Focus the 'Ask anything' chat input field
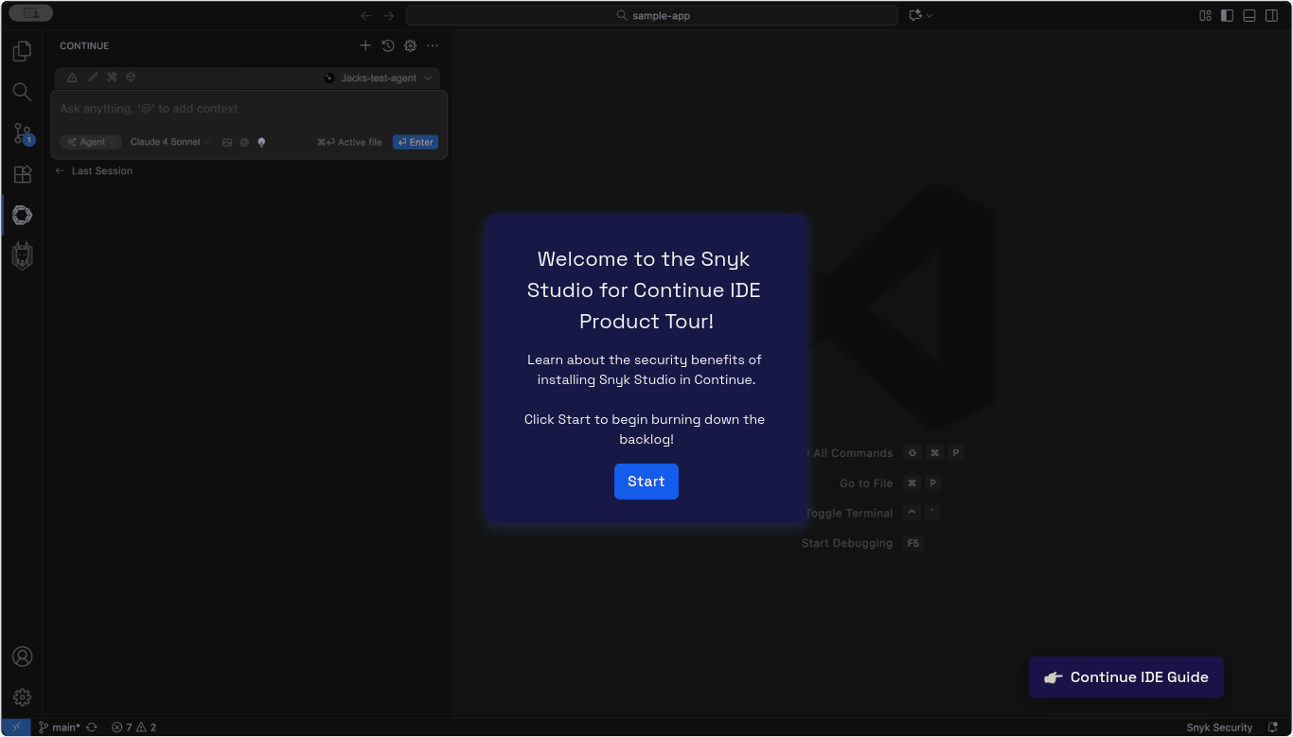This screenshot has width=1293, height=737. [249, 109]
